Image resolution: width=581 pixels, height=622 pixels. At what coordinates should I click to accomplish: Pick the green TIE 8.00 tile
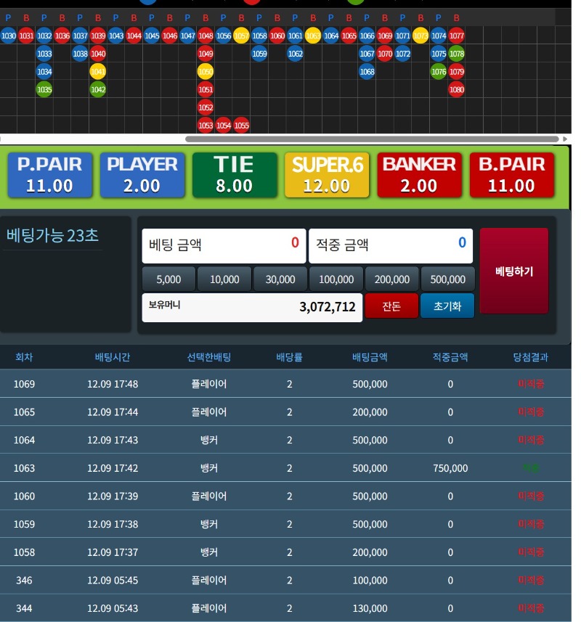click(x=234, y=175)
